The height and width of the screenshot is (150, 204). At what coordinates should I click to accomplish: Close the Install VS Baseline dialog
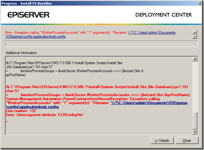[x=187, y=140]
